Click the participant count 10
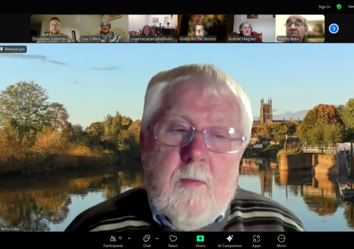This screenshot has width=354, height=249. click(120, 238)
